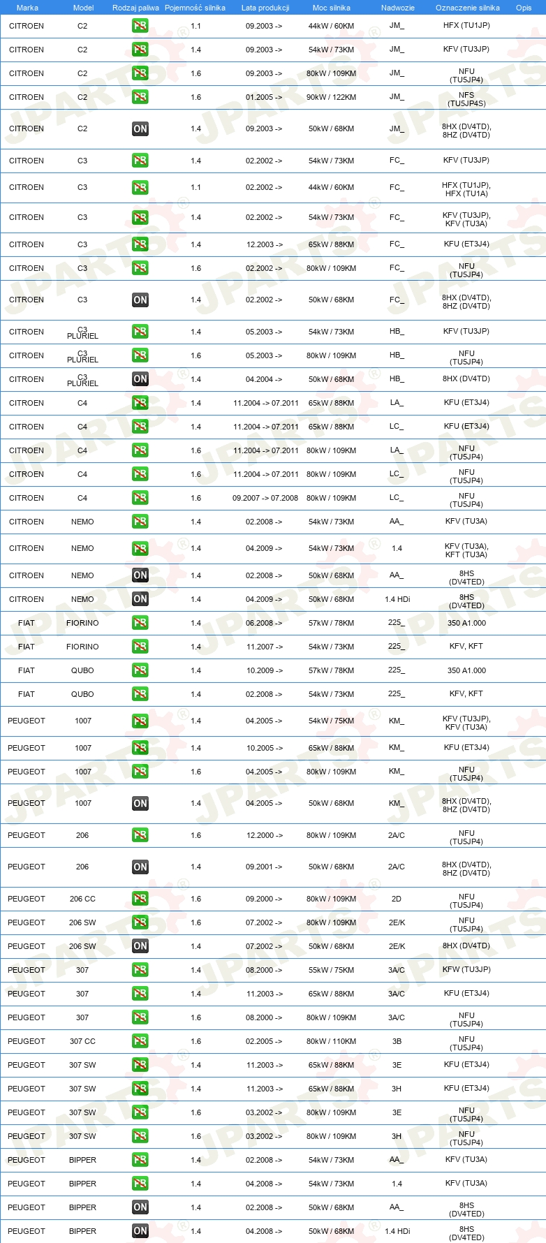
Task: Click PB icon in C4 09.2007 -> 07.2008 row
Action: tap(140, 498)
